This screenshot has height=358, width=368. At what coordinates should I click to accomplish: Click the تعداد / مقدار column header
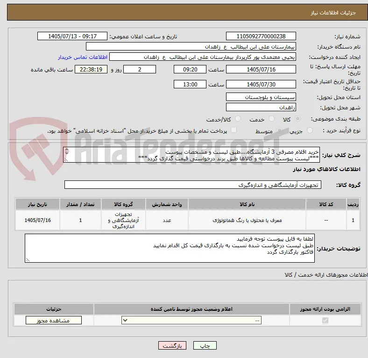[x=80, y=204]
